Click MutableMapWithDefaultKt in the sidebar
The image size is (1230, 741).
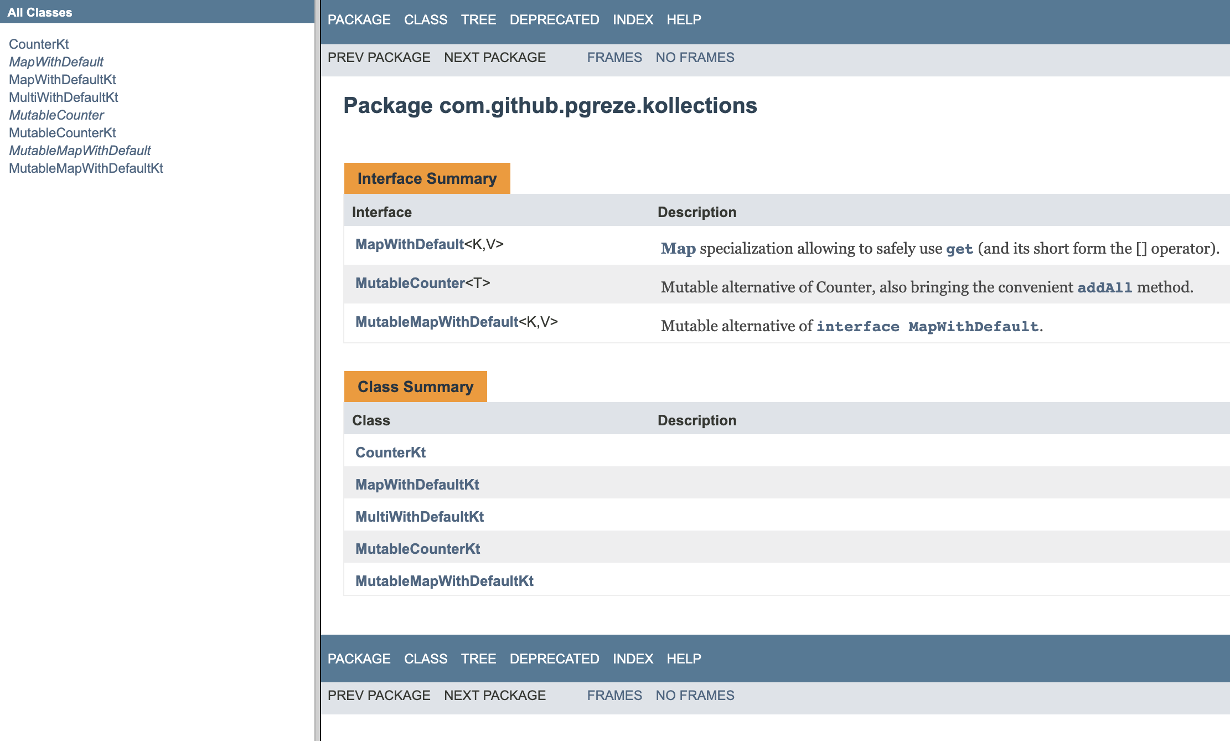[x=86, y=168]
